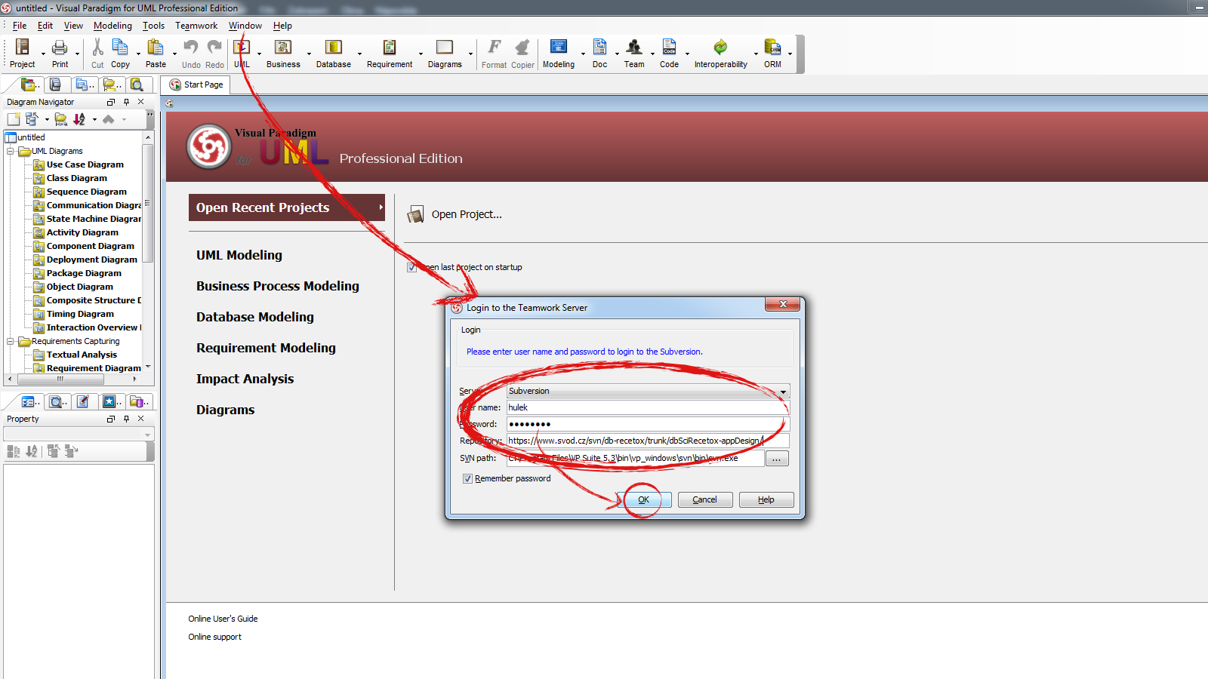Open the Doc toolbar button
This screenshot has height=679, width=1208.
pyautogui.click(x=599, y=53)
